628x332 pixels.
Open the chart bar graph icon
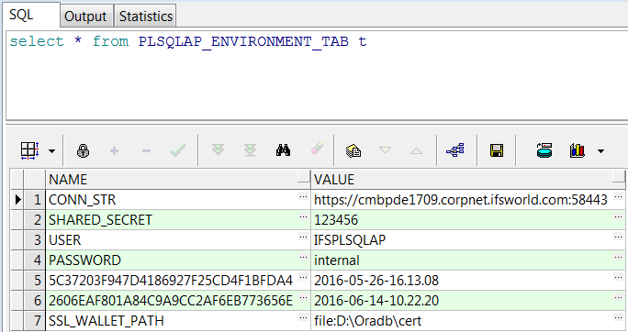[x=578, y=150]
